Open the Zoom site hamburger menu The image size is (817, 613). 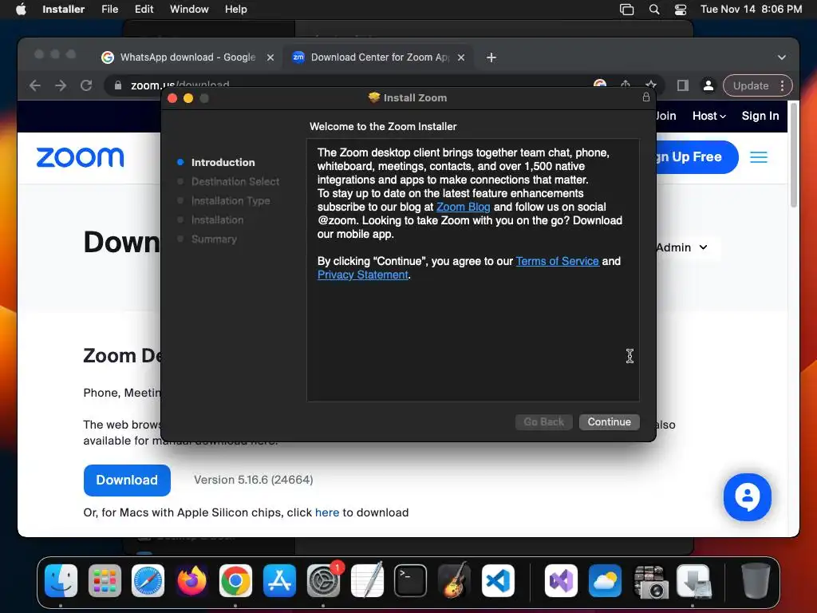[x=759, y=157]
